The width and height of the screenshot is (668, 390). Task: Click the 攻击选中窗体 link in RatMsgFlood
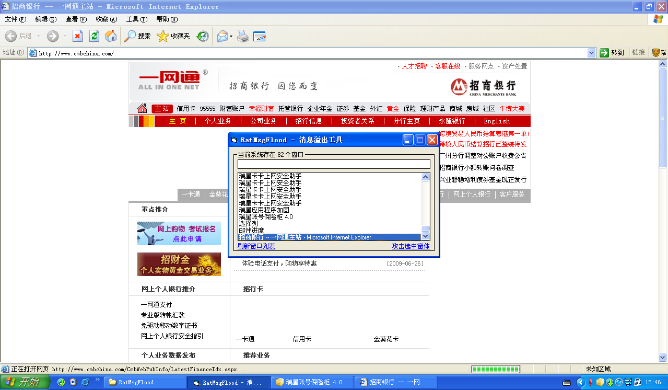coord(411,246)
